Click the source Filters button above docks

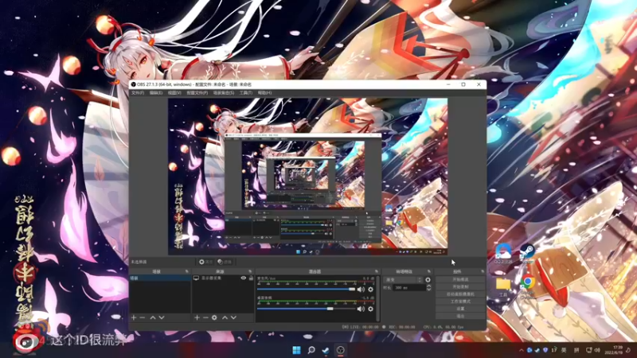point(225,263)
